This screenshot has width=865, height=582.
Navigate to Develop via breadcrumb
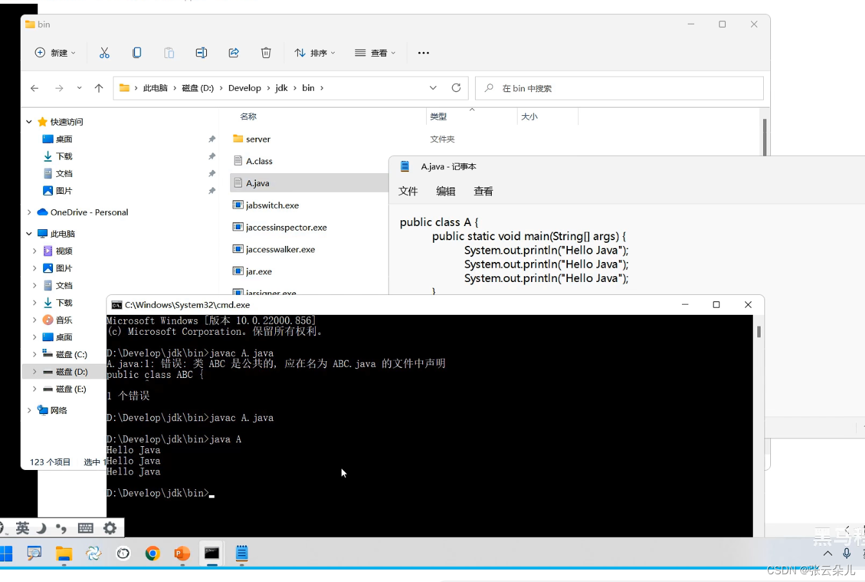pos(245,88)
